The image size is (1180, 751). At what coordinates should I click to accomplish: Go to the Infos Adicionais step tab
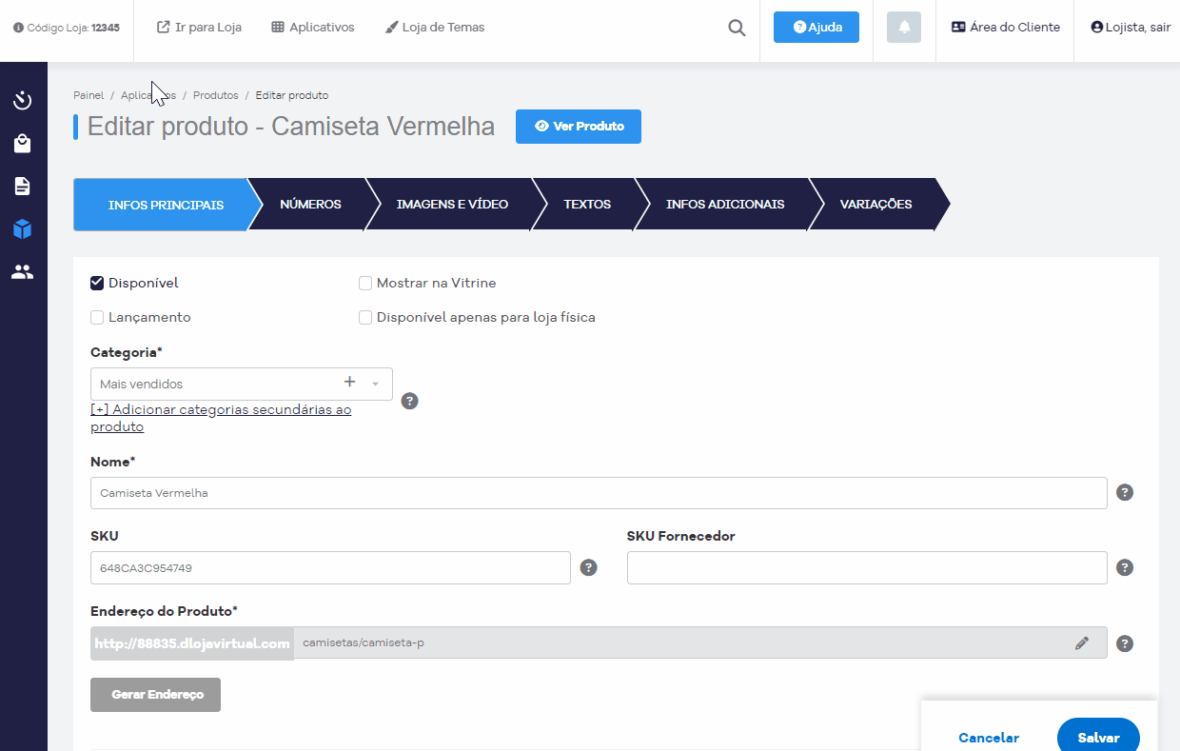pyautogui.click(x=725, y=205)
